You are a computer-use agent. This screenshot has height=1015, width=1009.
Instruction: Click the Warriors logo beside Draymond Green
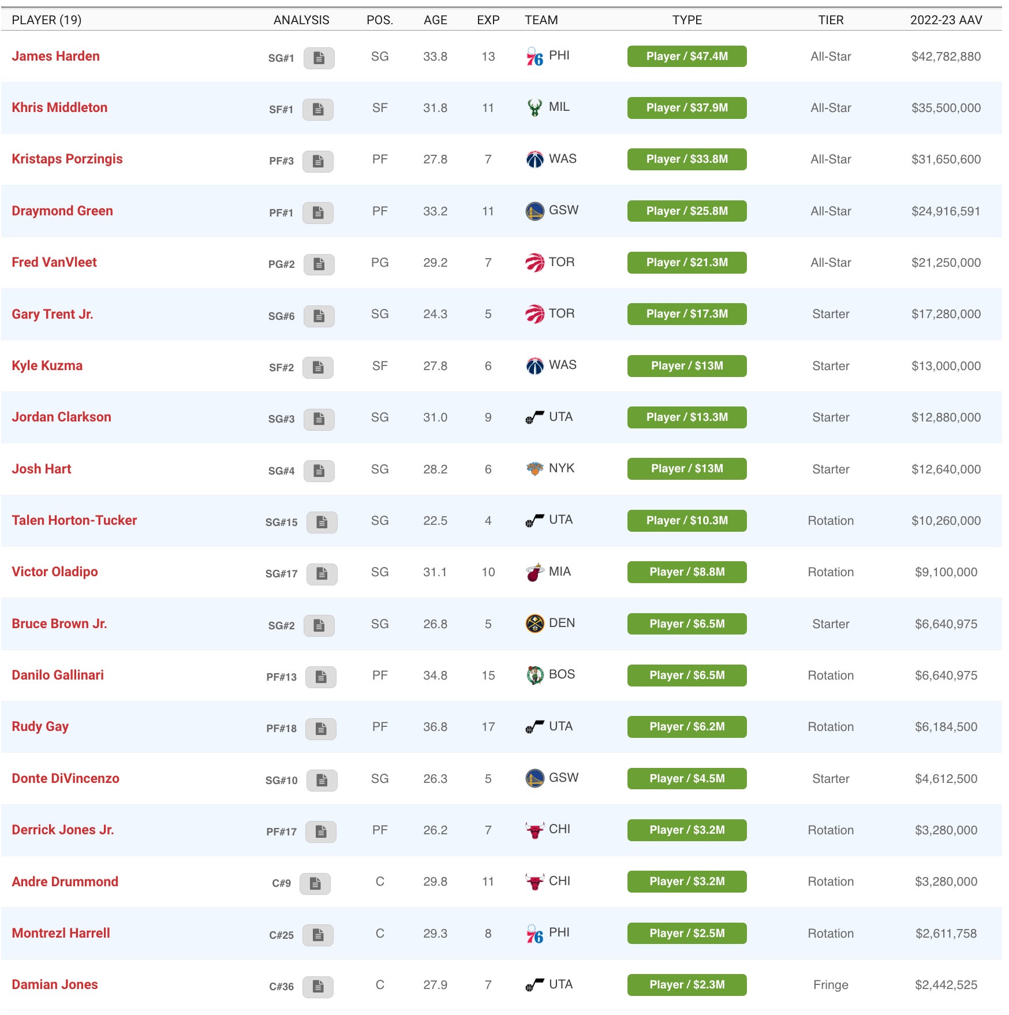tap(535, 211)
